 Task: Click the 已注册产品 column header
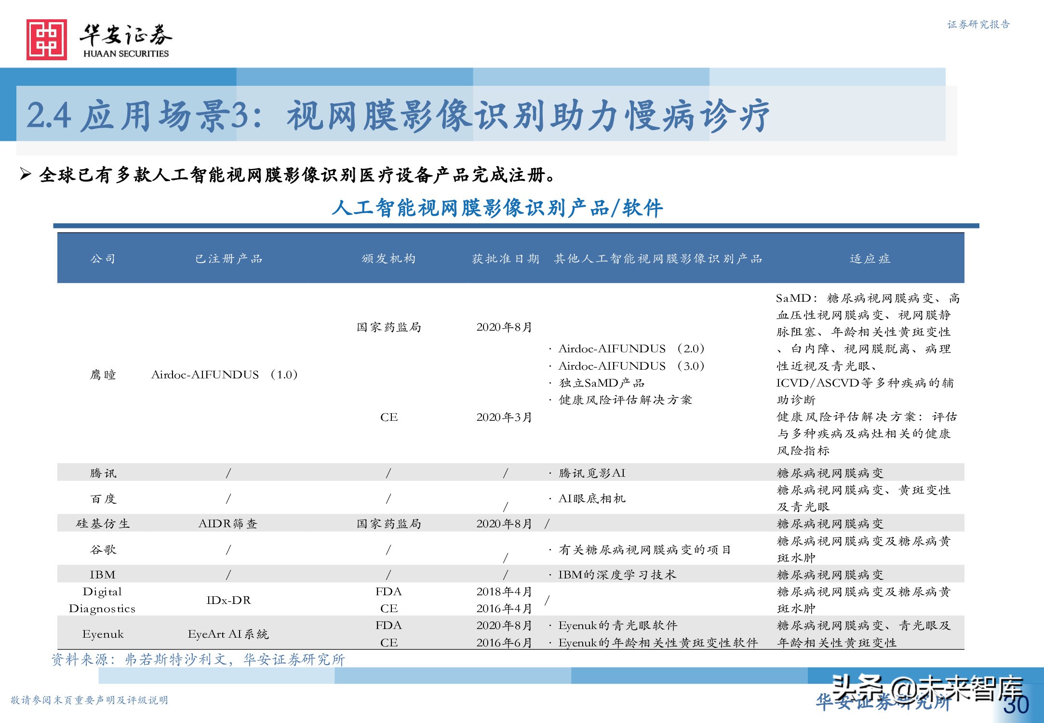(x=228, y=259)
